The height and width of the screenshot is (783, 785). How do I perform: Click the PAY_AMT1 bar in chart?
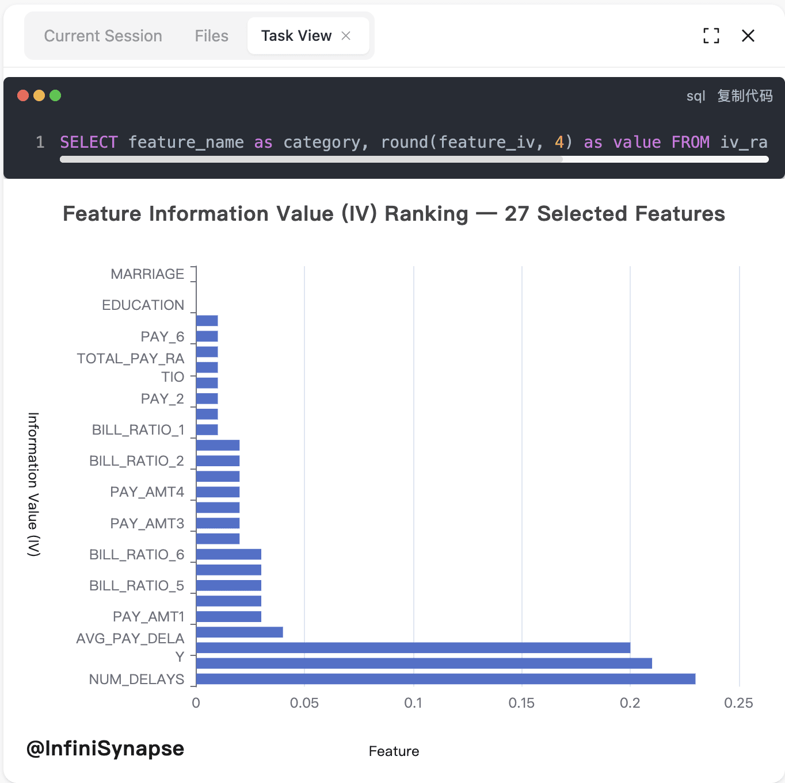coord(228,616)
